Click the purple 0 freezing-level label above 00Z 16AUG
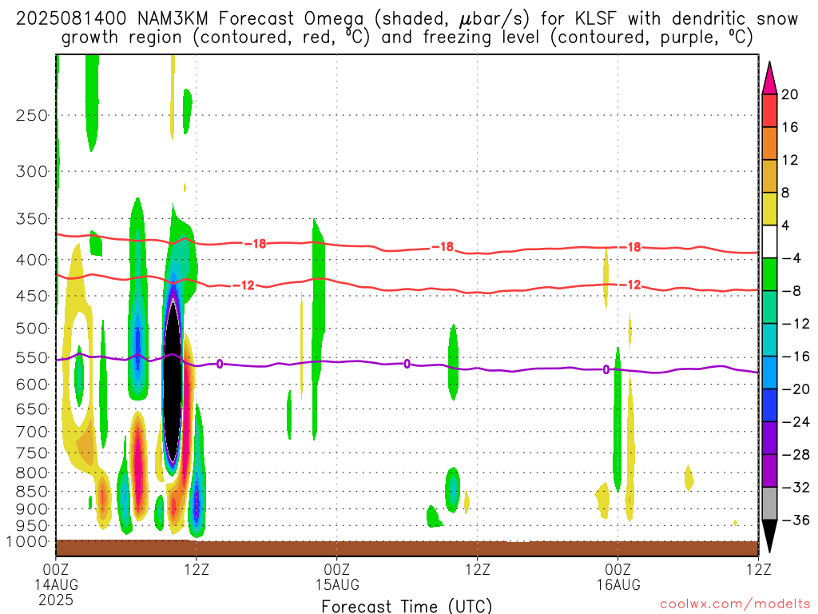The height and width of the screenshot is (614, 818). click(x=606, y=369)
